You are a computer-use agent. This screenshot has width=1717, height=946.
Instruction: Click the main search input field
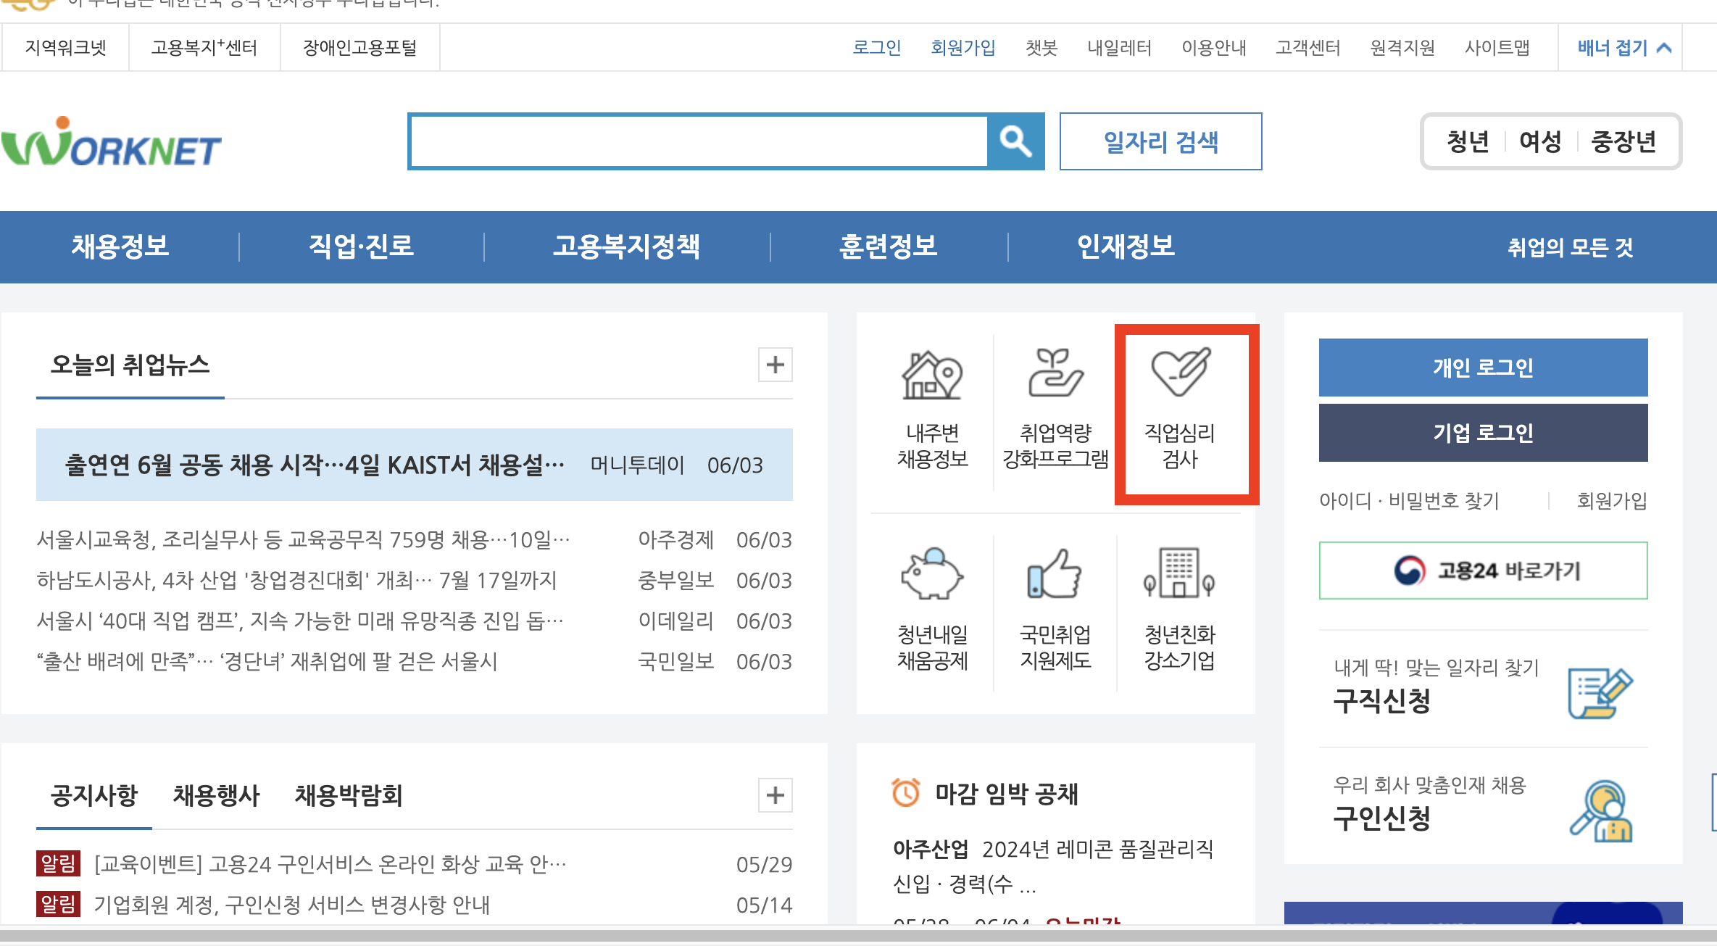tap(698, 141)
